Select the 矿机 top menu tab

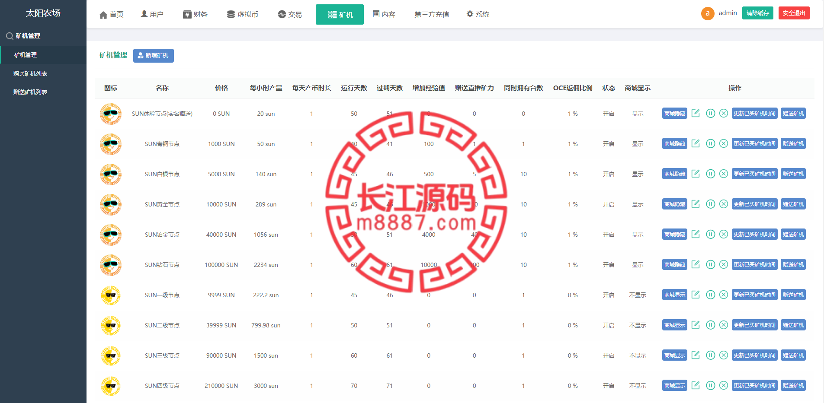[340, 14]
